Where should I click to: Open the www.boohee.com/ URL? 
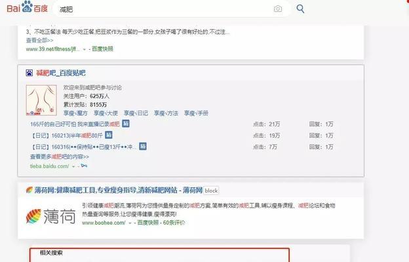[104, 223]
